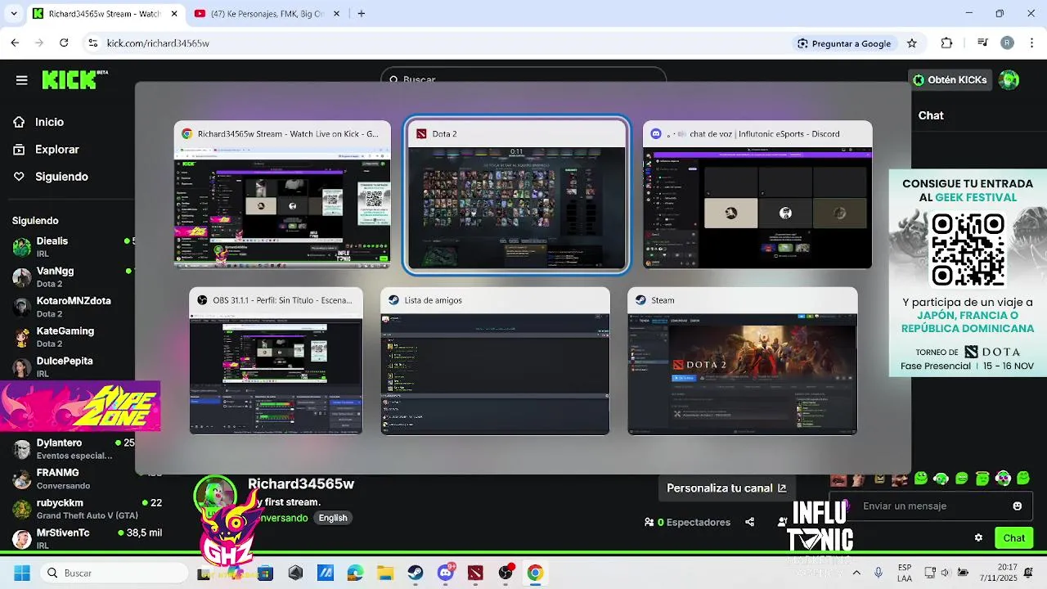The image size is (1047, 589).
Task: Open the user profile avatar menu
Action: point(1009,79)
